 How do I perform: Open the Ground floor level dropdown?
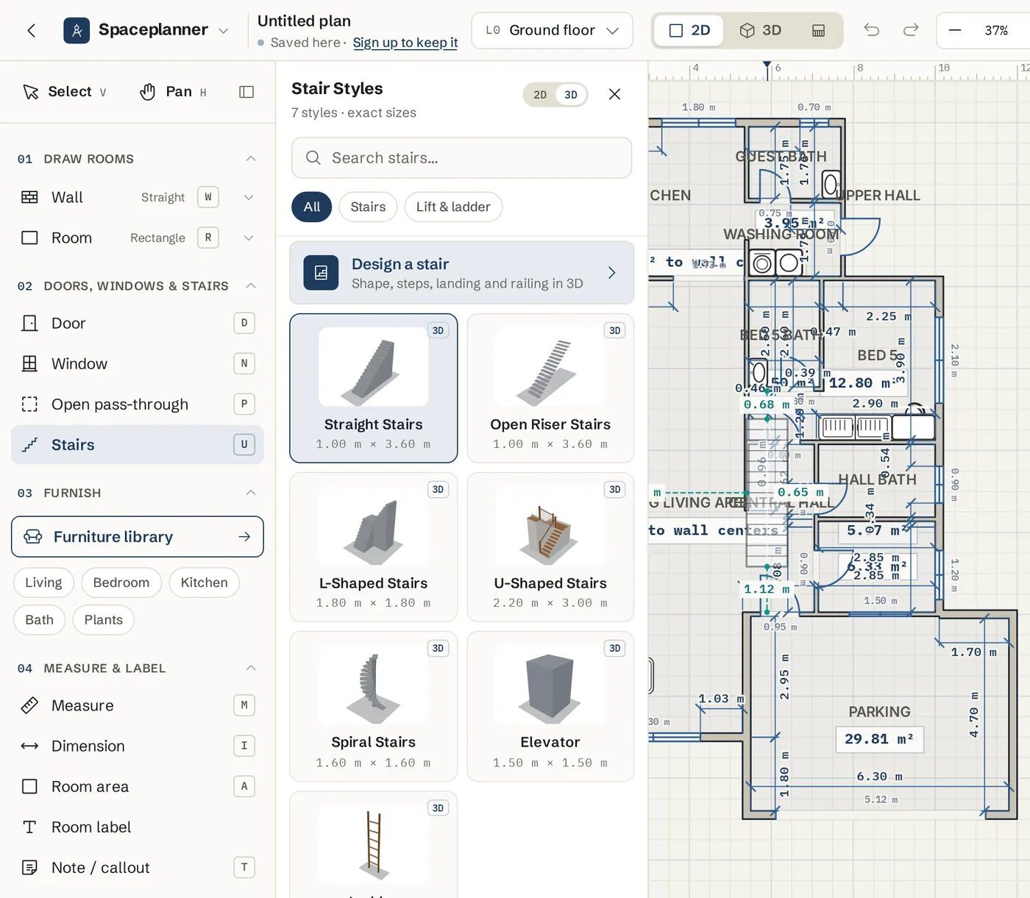click(552, 30)
